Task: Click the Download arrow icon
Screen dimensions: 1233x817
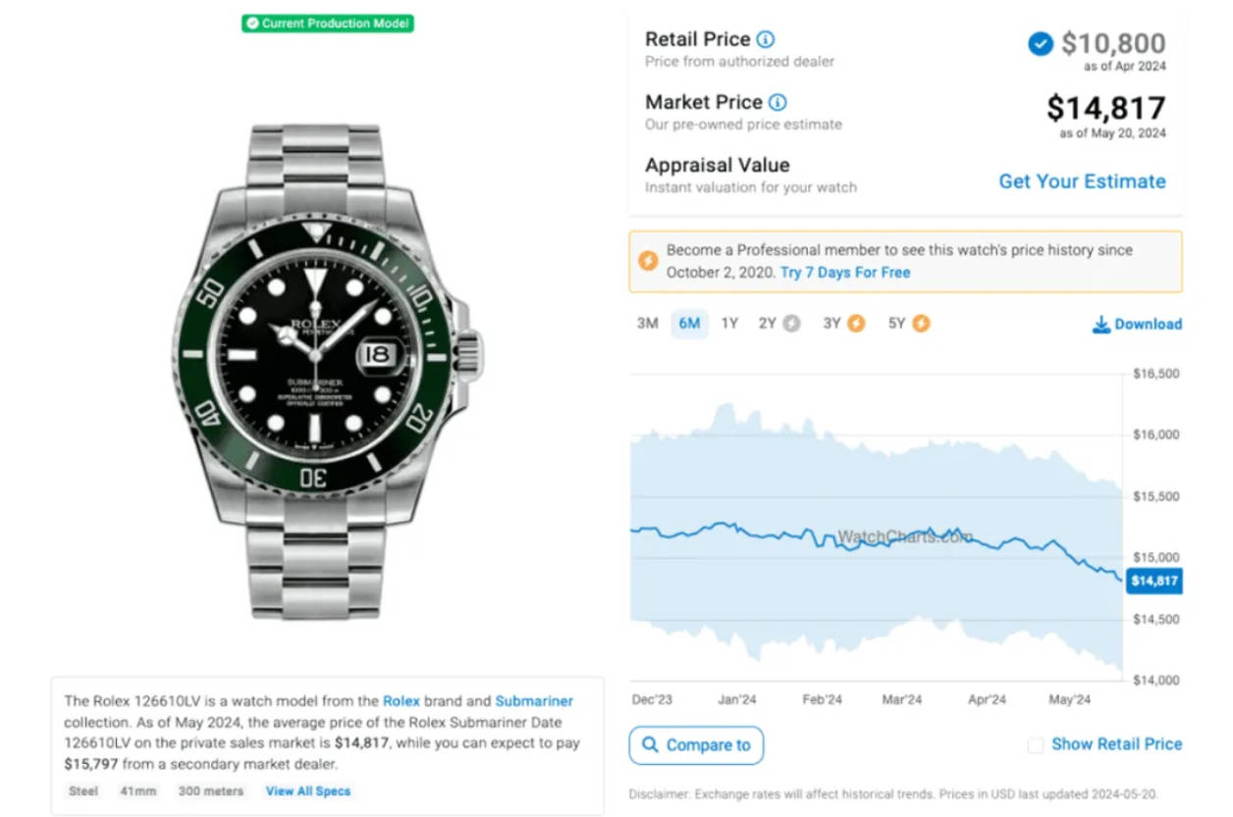Action: point(1101,325)
